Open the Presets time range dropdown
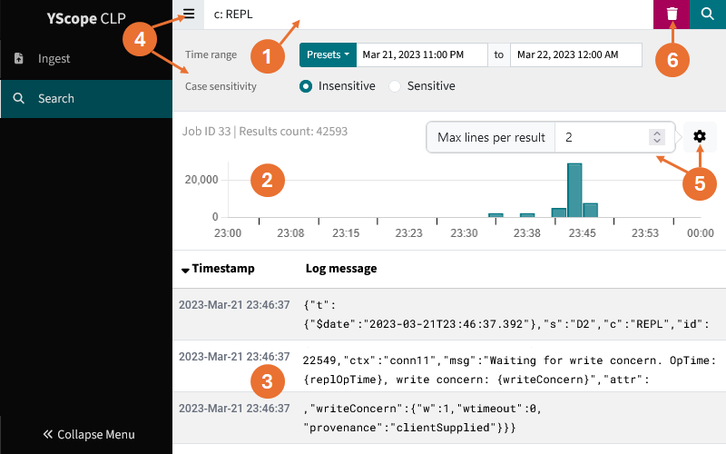The height and width of the screenshot is (454, 726). pos(328,54)
